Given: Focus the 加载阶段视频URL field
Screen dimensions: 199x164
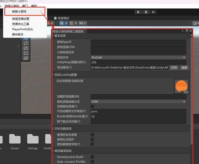Looking at the screenshot, I should tap(139, 96).
